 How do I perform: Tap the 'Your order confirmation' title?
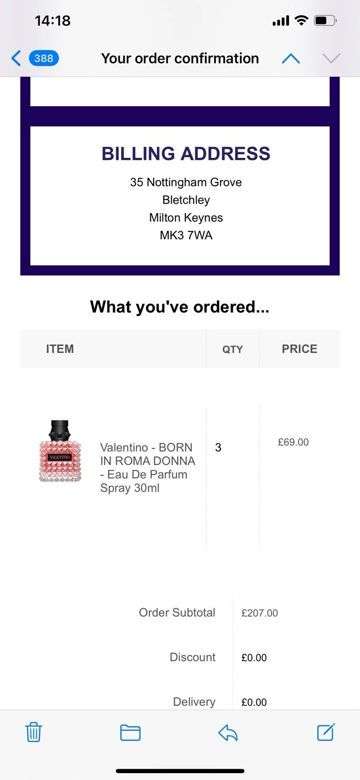[x=180, y=58]
